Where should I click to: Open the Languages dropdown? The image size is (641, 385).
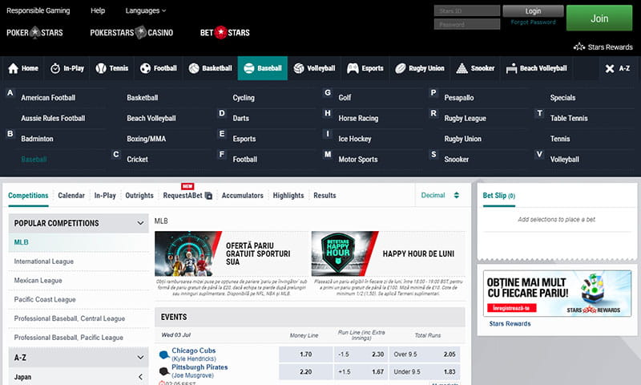click(x=146, y=10)
